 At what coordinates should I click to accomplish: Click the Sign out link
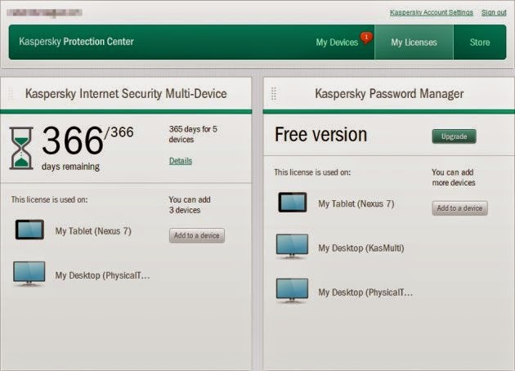pyautogui.click(x=494, y=12)
